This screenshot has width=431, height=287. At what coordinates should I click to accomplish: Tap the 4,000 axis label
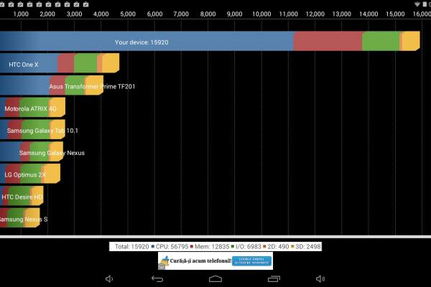point(101,14)
